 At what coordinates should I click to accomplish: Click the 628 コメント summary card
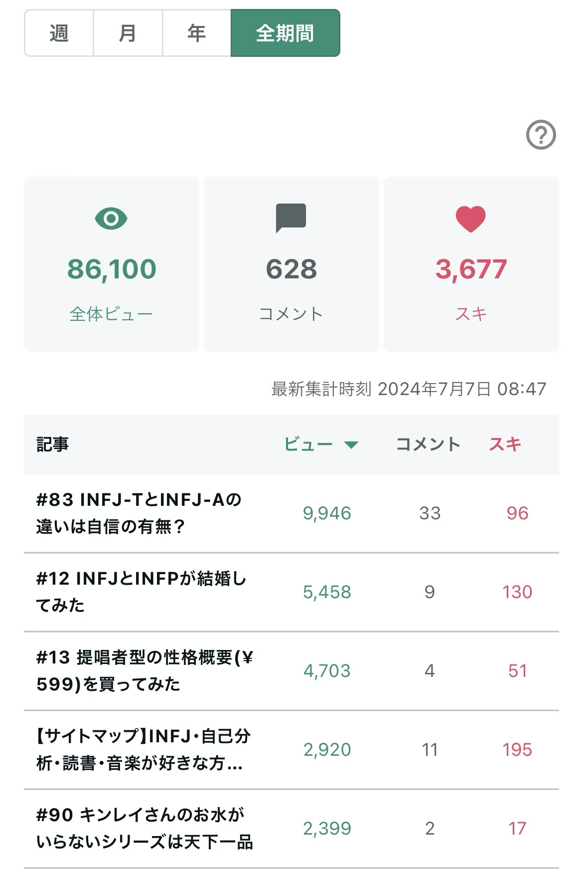click(x=291, y=264)
